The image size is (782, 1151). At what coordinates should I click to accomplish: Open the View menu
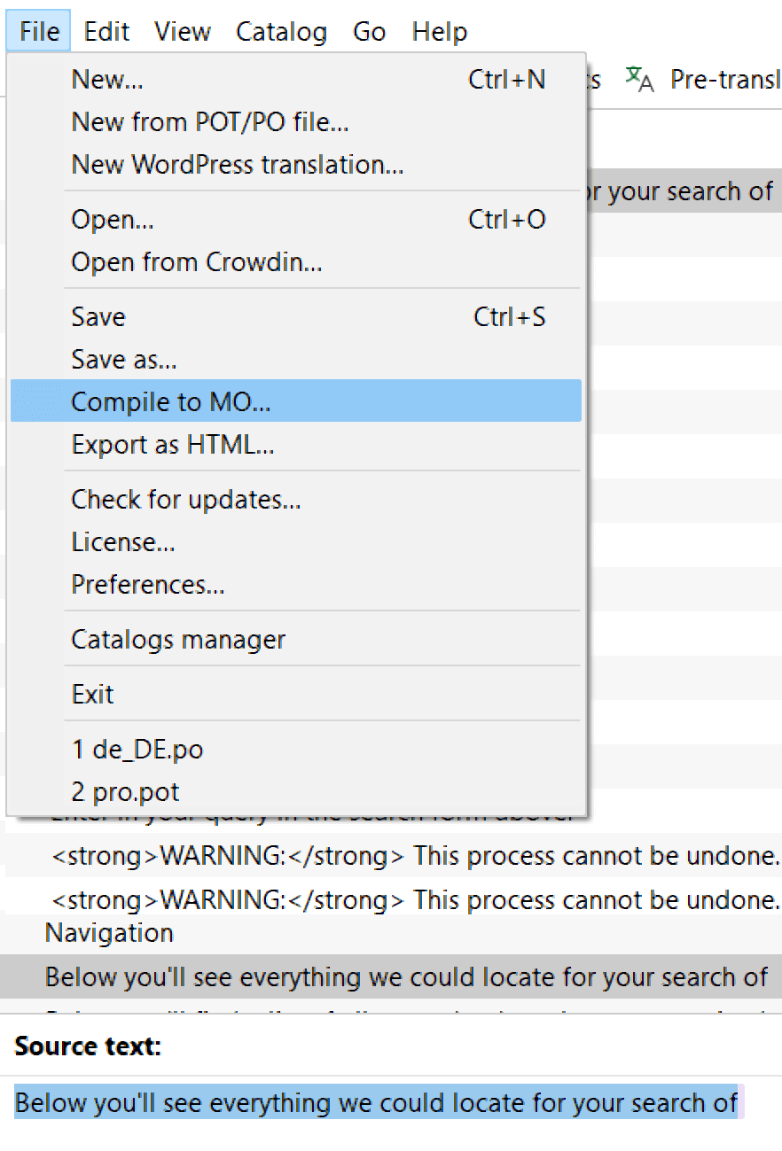pyautogui.click(x=182, y=31)
